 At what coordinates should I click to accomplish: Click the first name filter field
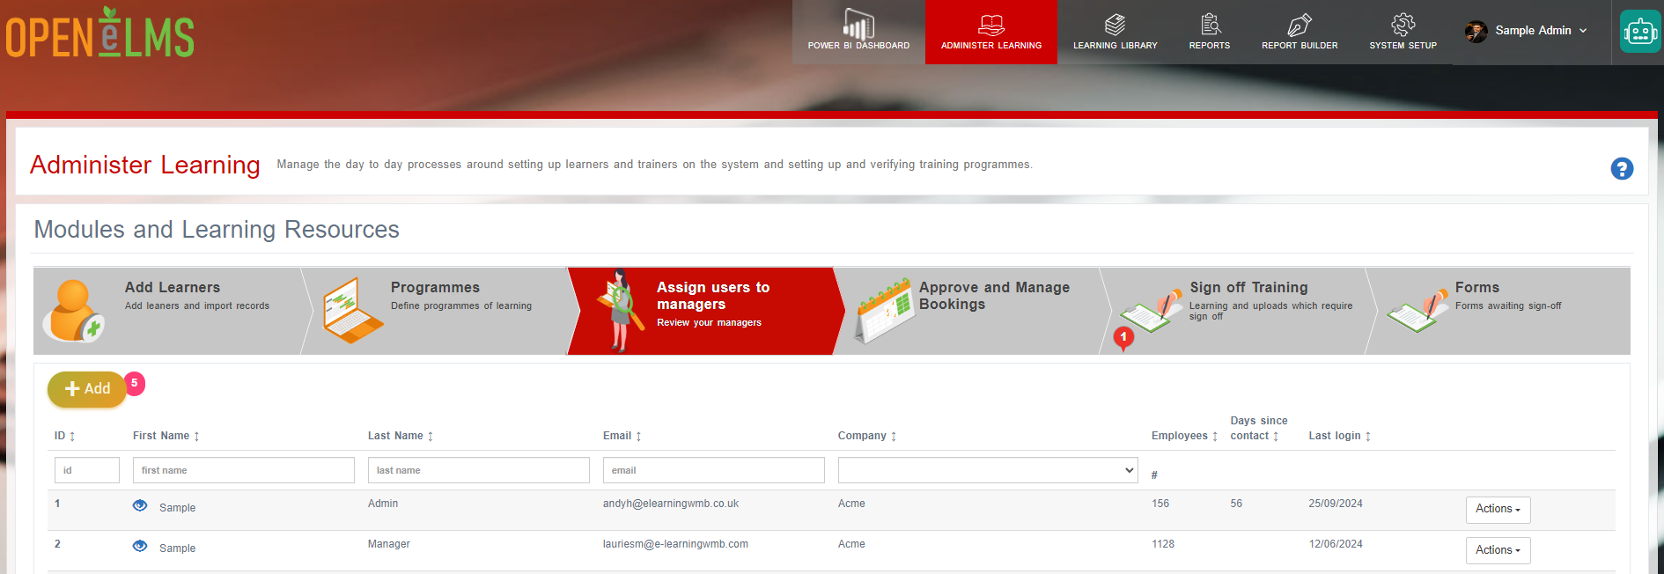tap(244, 470)
